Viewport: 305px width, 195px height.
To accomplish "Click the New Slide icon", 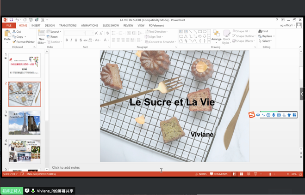I will click(x=41, y=33).
